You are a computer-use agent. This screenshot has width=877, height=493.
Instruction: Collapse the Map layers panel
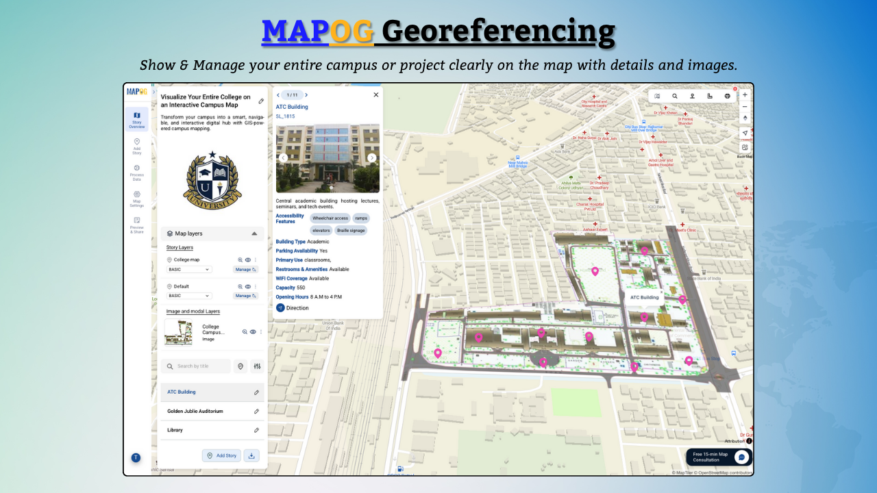(x=254, y=233)
